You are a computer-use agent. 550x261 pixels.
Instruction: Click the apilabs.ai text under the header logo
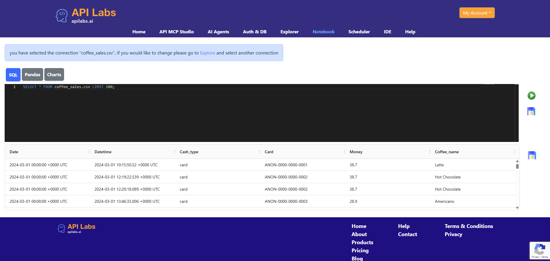[82, 21]
